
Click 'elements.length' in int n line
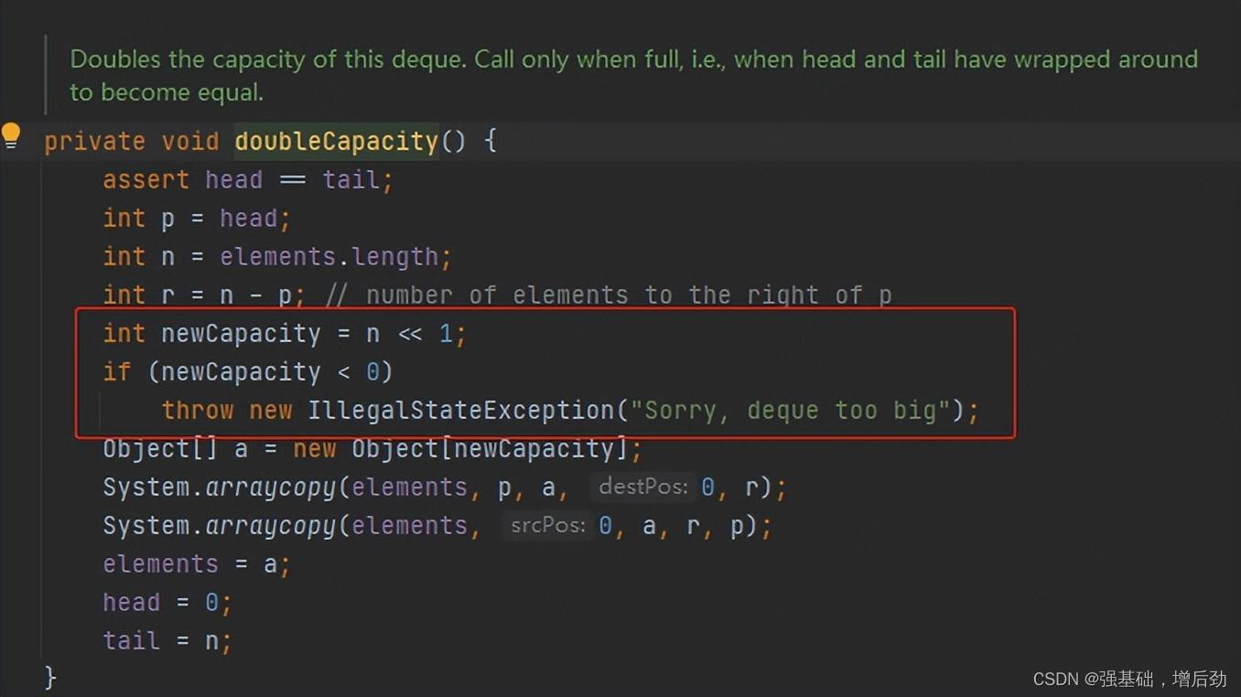point(329,257)
